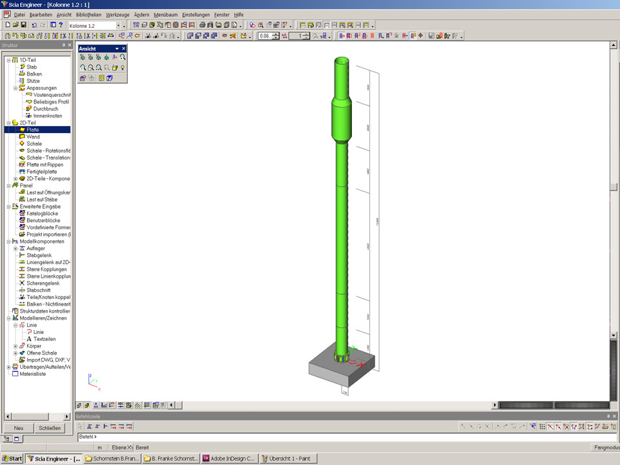
Task: Click the Befehl command line input
Action: point(323,437)
